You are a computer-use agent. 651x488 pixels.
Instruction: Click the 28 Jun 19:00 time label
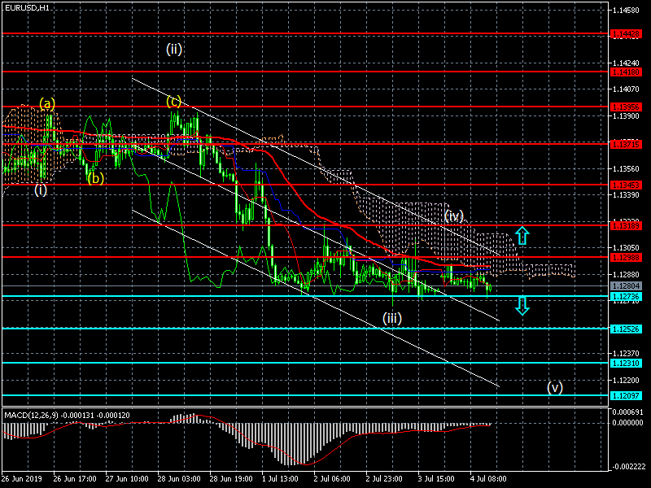click(231, 479)
